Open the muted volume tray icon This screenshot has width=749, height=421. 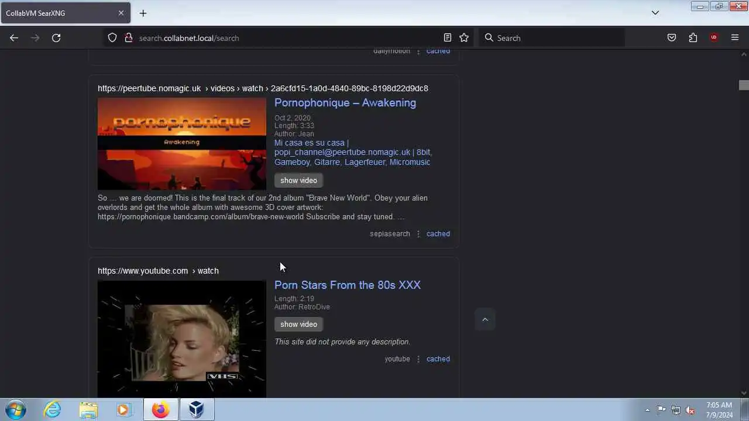[690, 410]
